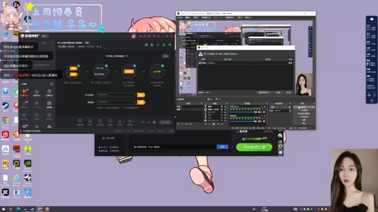The width and height of the screenshot is (378, 212).
Task: Open OBS scene transition type dropdown
Action: [278, 107]
